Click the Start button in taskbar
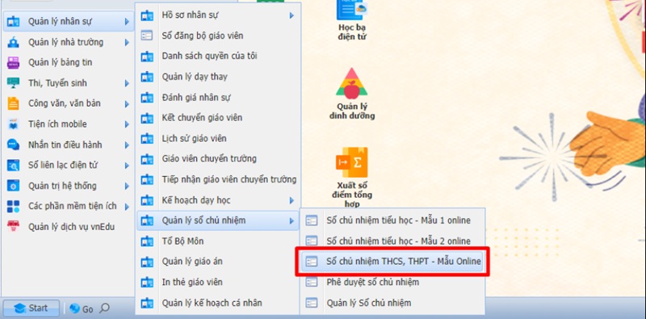646x319 pixels. [31, 309]
